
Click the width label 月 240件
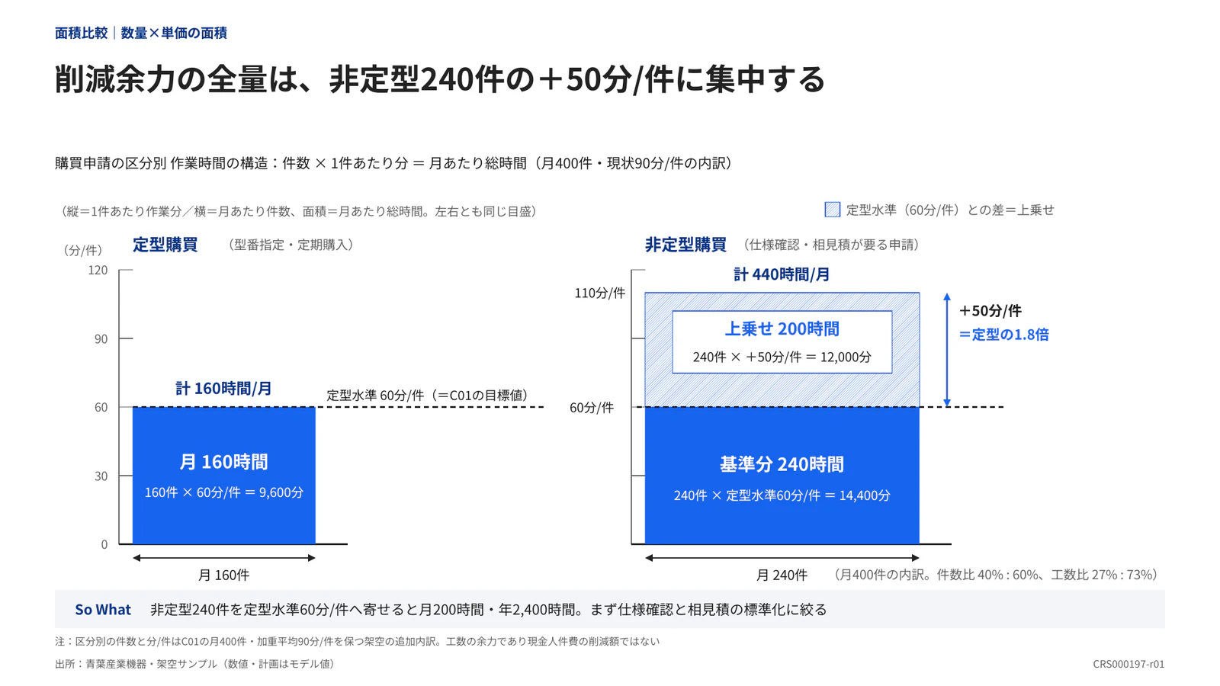tap(782, 575)
